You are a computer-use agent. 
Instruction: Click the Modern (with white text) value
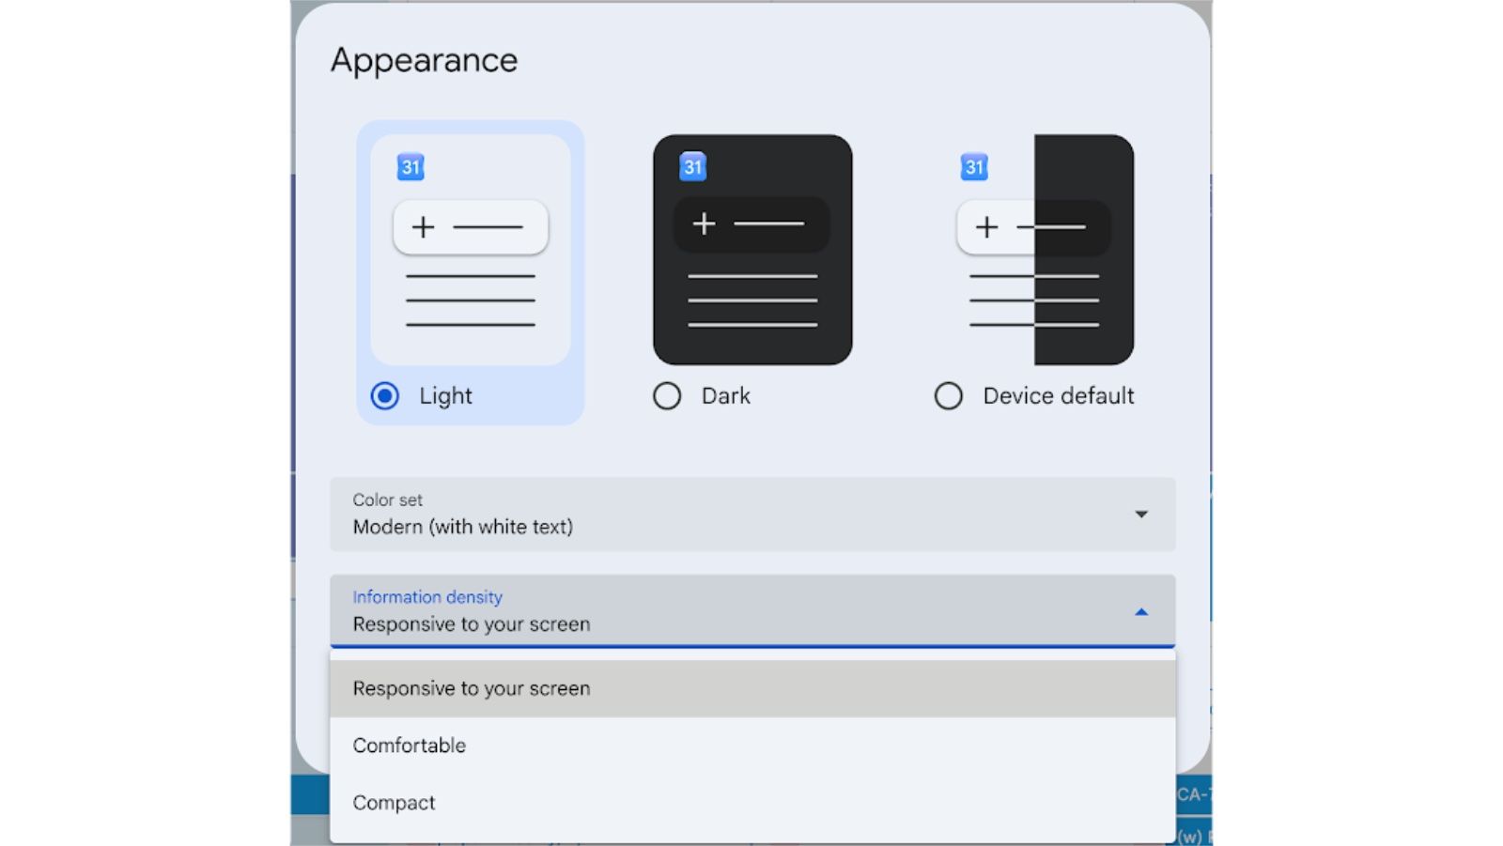coord(463,527)
